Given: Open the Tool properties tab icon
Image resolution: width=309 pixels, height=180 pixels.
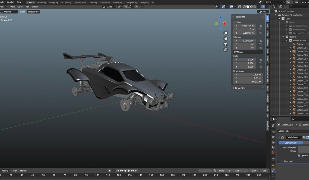Looking at the screenshot, I should (273, 125).
